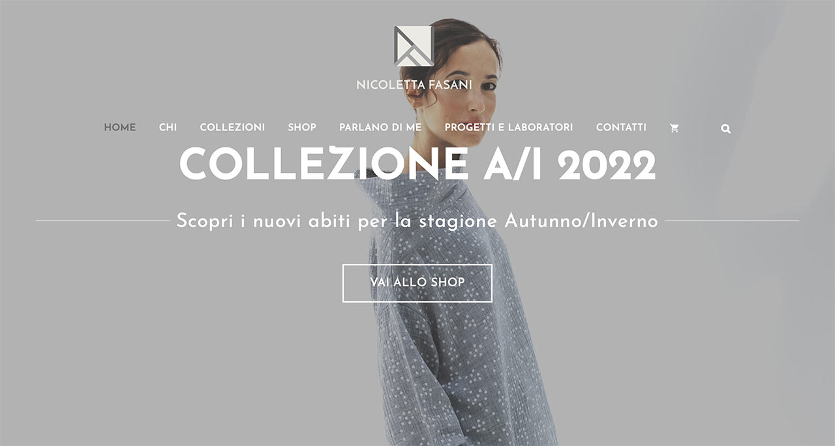
Task: Click the word Autunno/Inverno in subtitle
Action: (582, 221)
